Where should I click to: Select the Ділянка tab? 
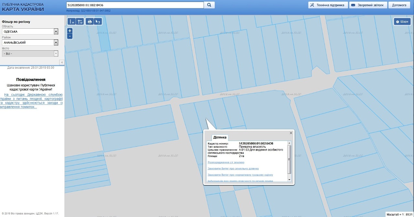(220, 137)
